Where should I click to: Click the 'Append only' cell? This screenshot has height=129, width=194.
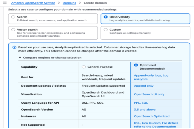click(x=144, y=86)
